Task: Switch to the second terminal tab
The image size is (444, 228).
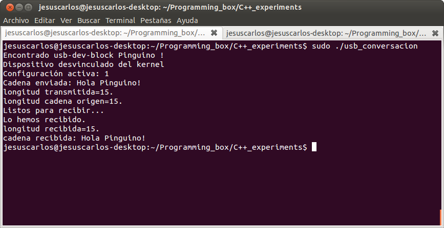Action: (x=326, y=33)
